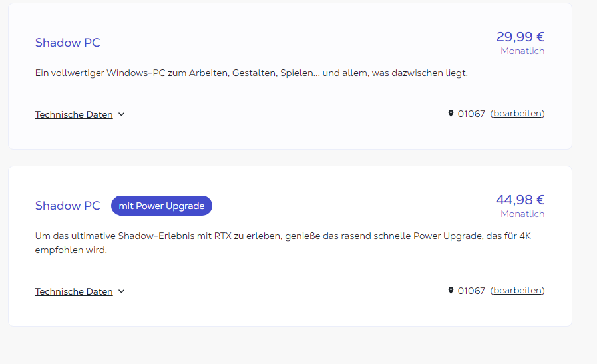Click the 29,99 € price
Image resolution: width=597 pixels, height=364 pixels.
pos(520,37)
